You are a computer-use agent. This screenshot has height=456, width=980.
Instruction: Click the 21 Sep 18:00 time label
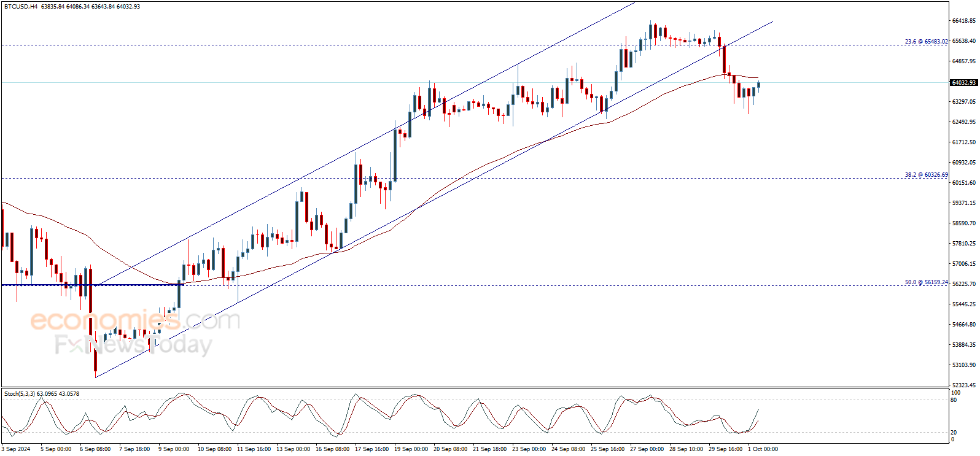point(489,449)
